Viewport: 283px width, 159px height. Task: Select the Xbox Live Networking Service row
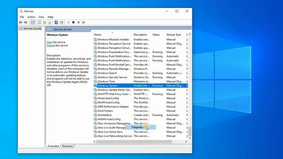click(141, 136)
